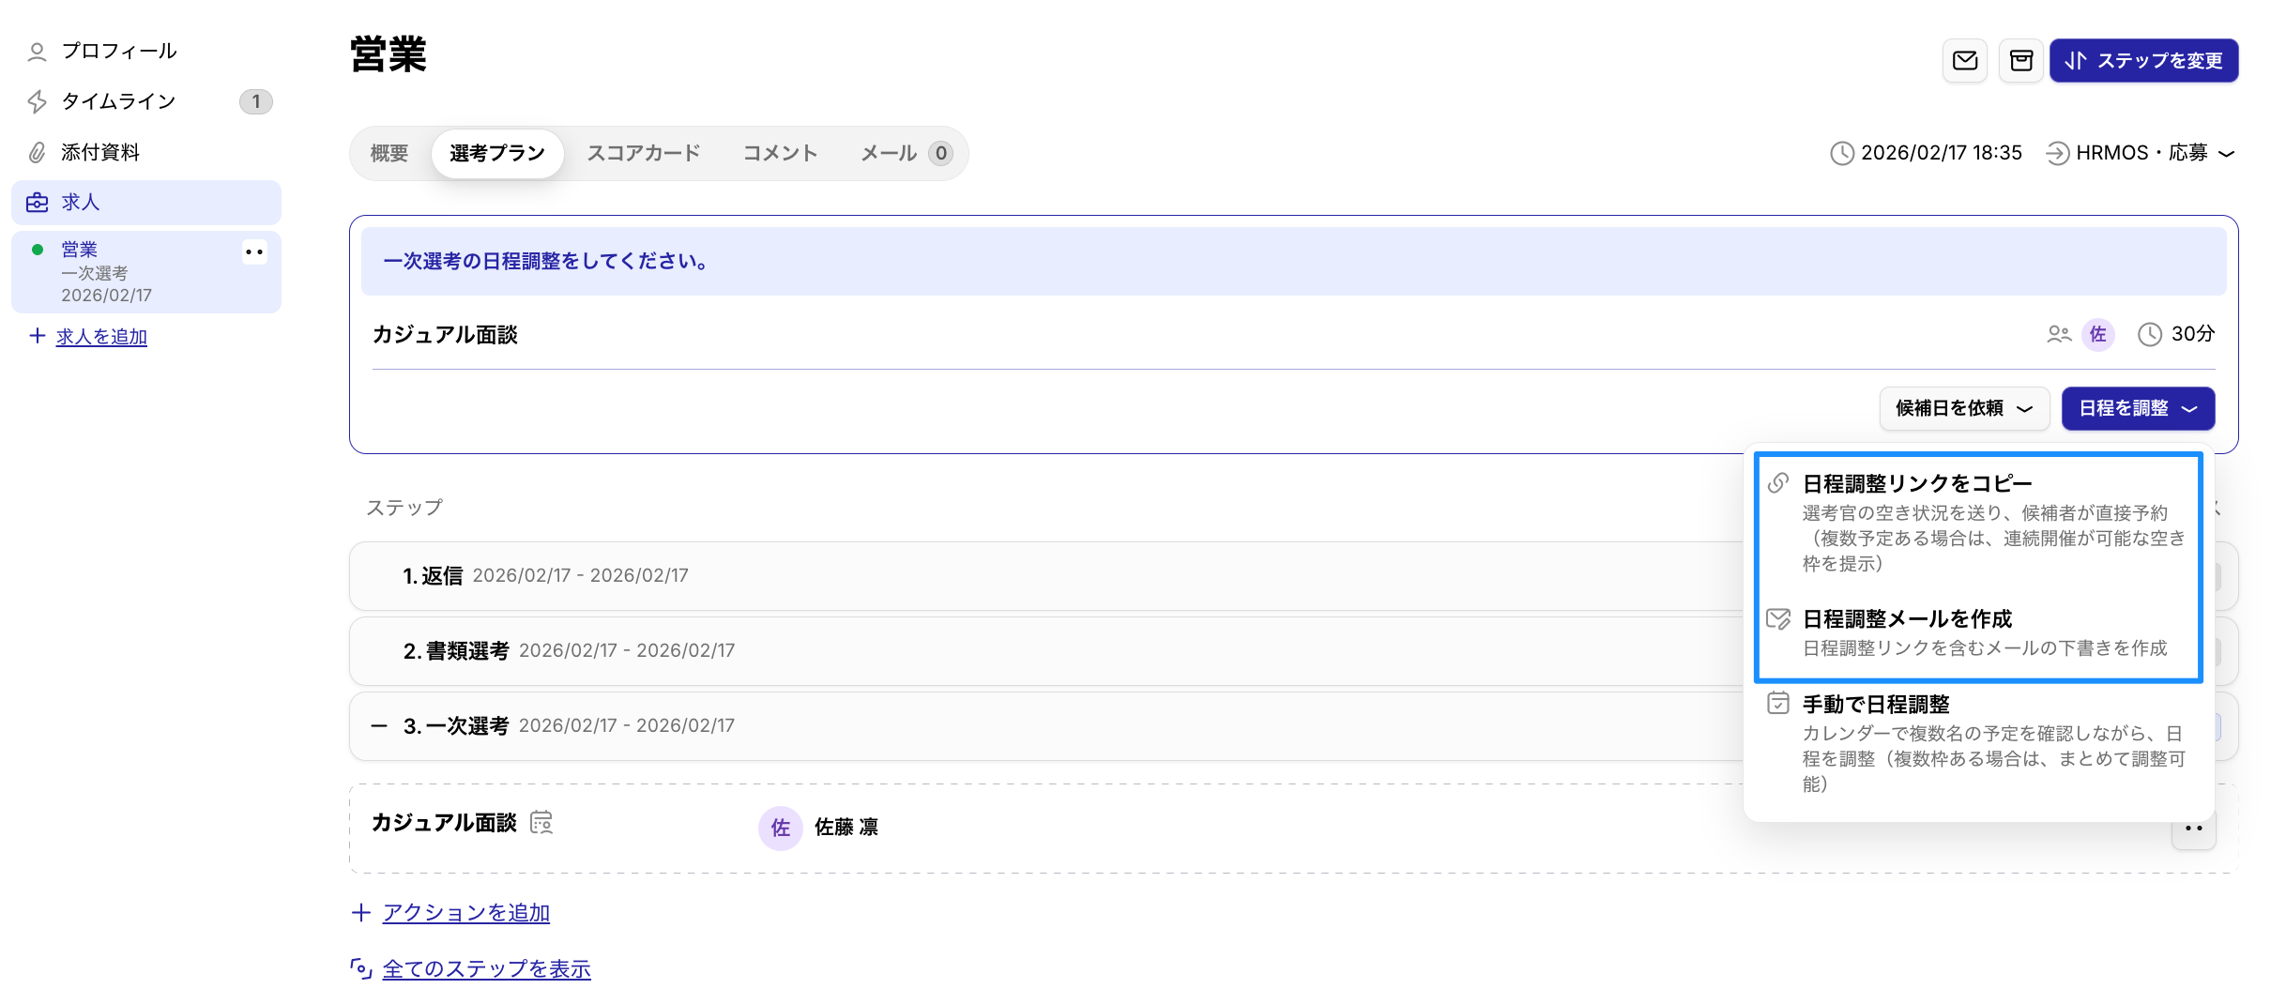Open the 候補日を依頼 dropdown
2286x1004 pixels.
tap(1963, 408)
